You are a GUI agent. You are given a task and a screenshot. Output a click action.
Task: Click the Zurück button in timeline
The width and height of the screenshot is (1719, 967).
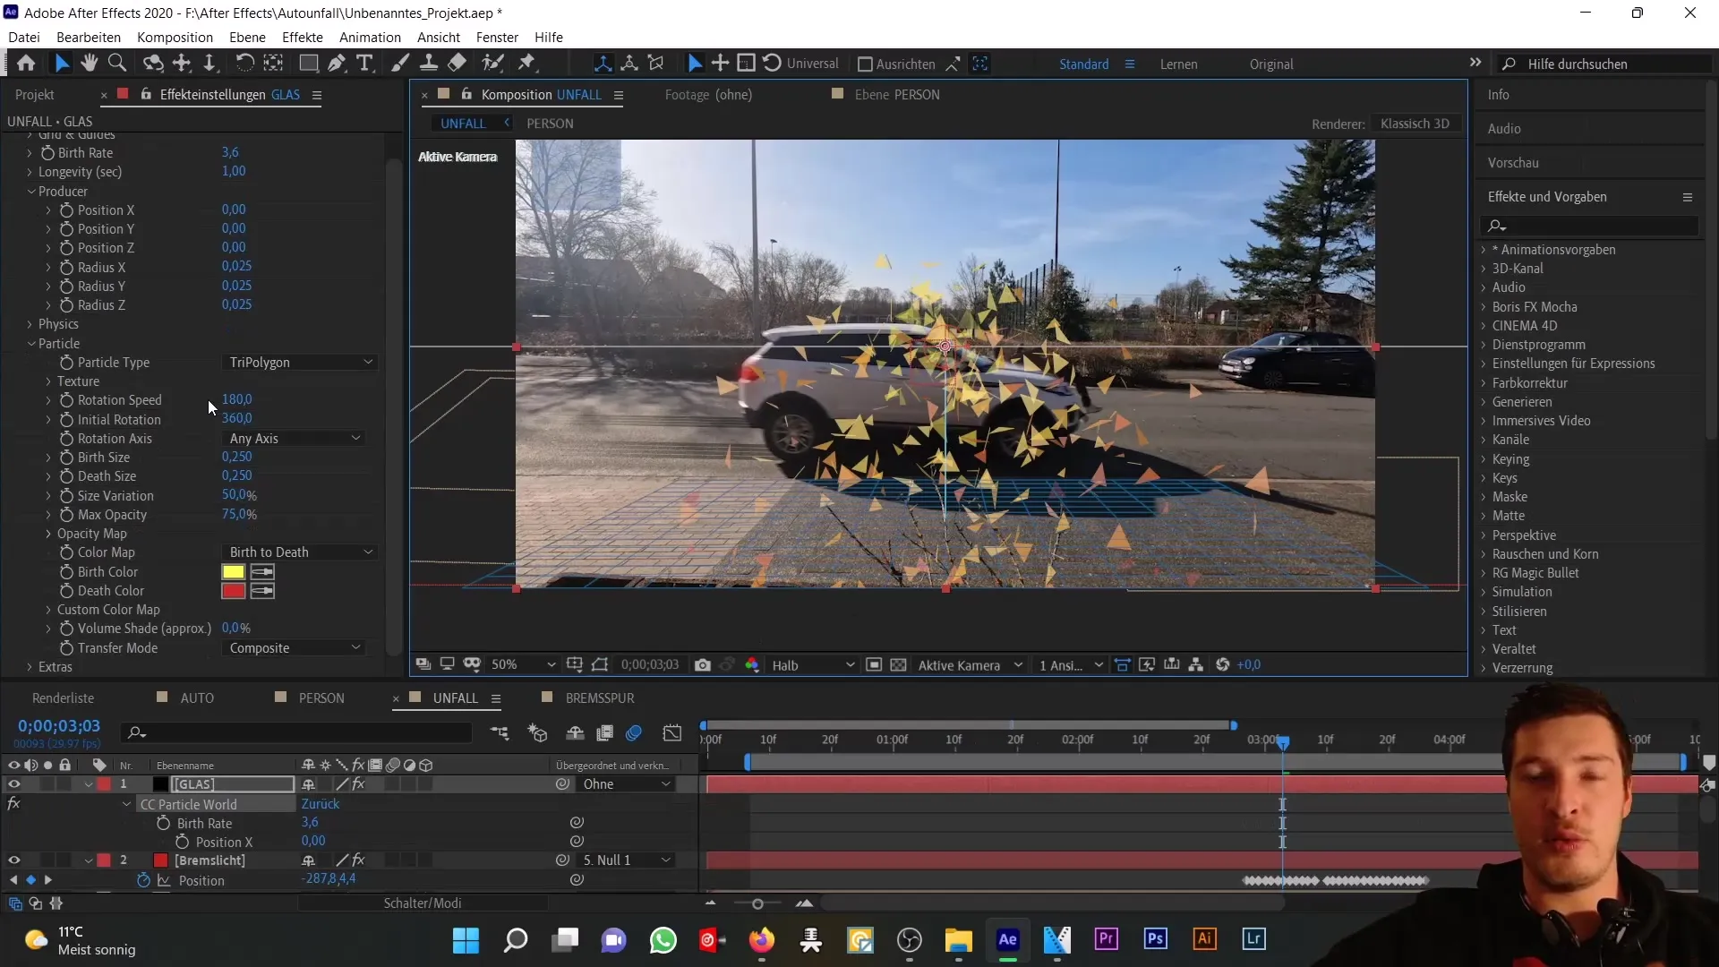(x=320, y=804)
